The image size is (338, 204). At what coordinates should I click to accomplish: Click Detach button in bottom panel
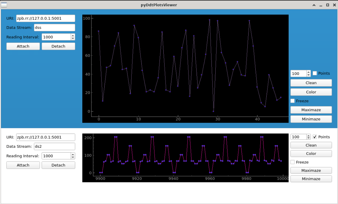pyautogui.click(x=58, y=165)
